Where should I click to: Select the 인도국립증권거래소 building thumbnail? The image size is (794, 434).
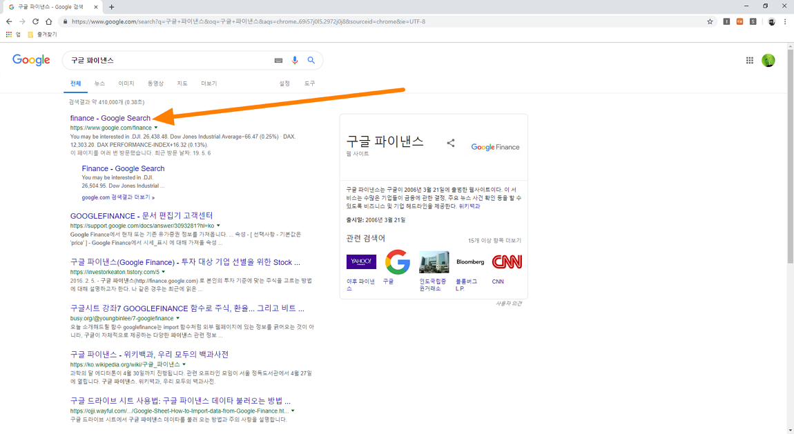pyautogui.click(x=434, y=262)
